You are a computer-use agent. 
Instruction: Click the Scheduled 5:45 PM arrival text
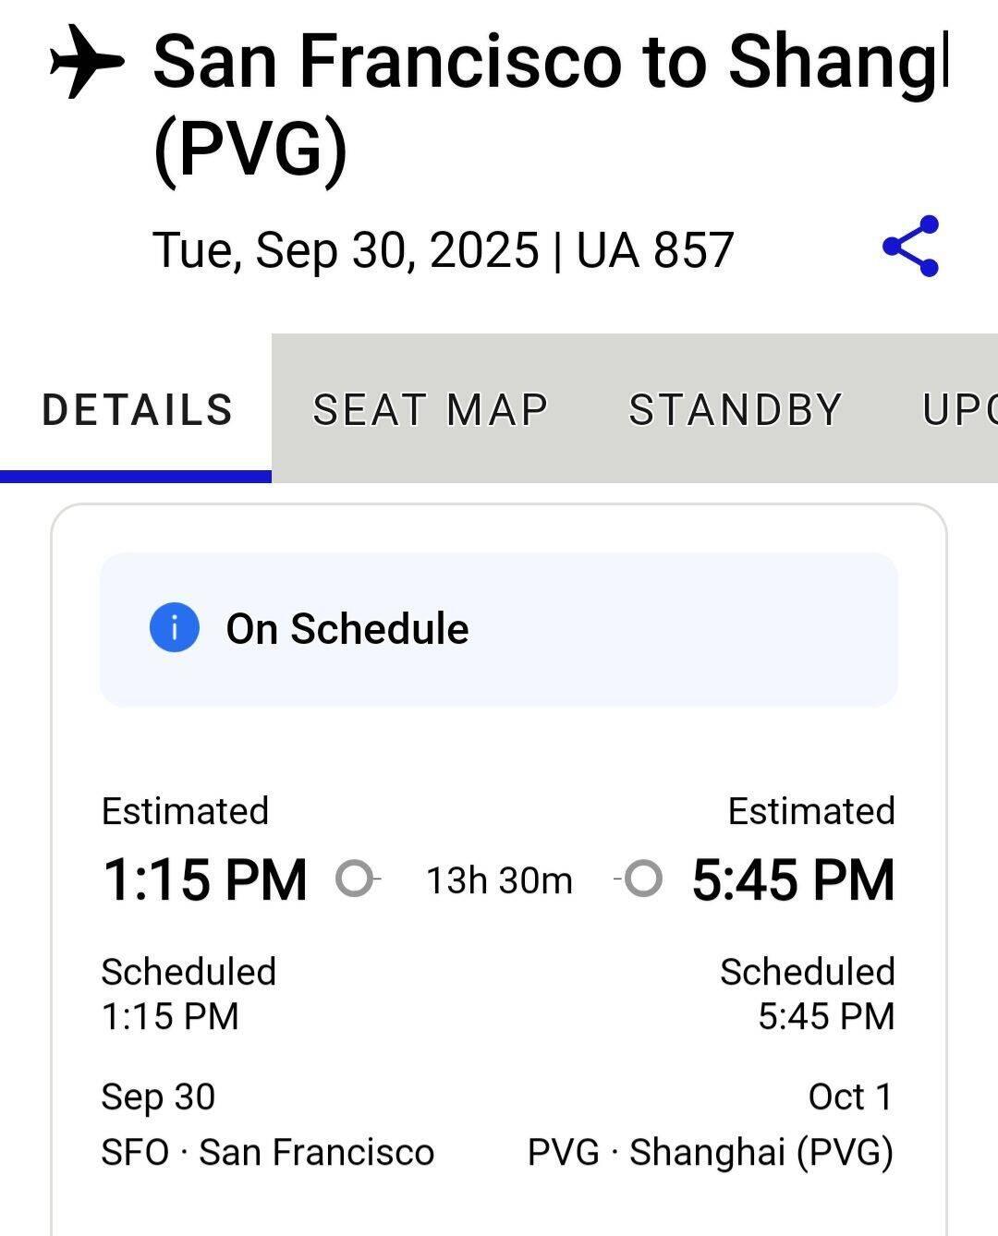coord(808,994)
